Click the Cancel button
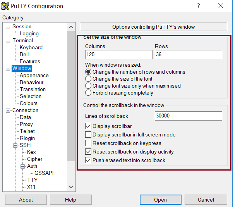Viewport: 233px width, 207px height. [206, 200]
